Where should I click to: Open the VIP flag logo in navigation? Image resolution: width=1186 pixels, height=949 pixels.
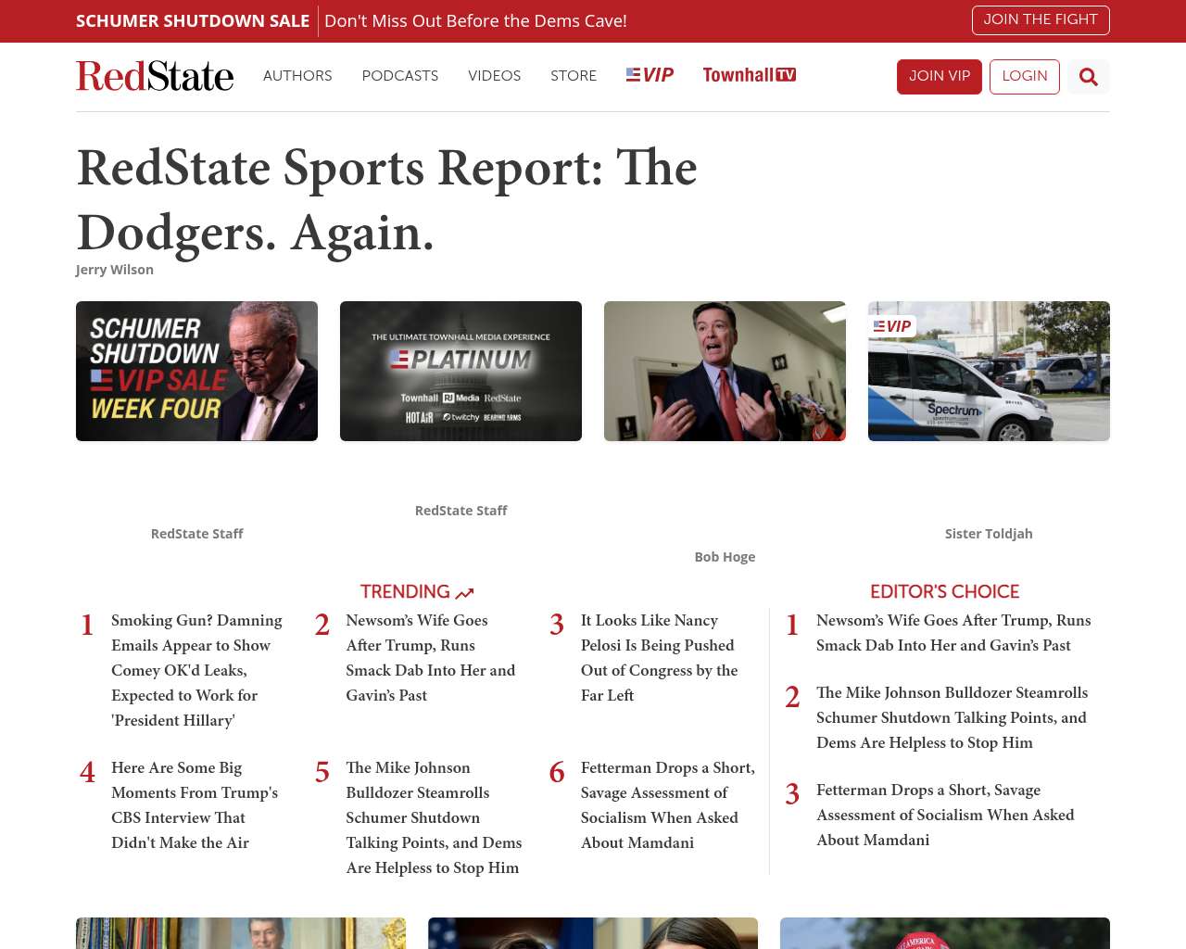pos(650,75)
